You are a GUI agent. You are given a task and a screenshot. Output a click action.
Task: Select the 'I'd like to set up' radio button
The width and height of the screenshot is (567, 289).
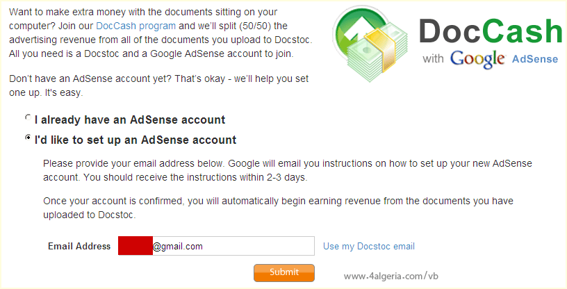pos(28,139)
